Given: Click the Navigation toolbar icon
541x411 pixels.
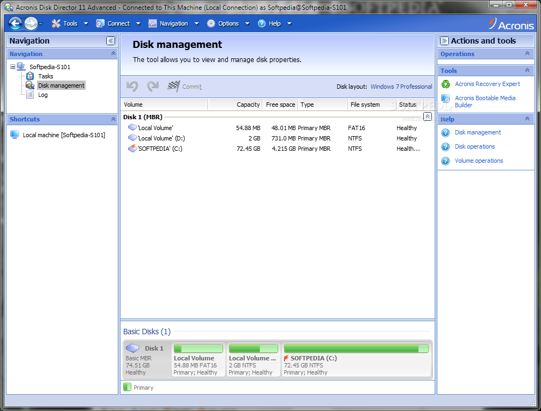Looking at the screenshot, I should tap(153, 23).
